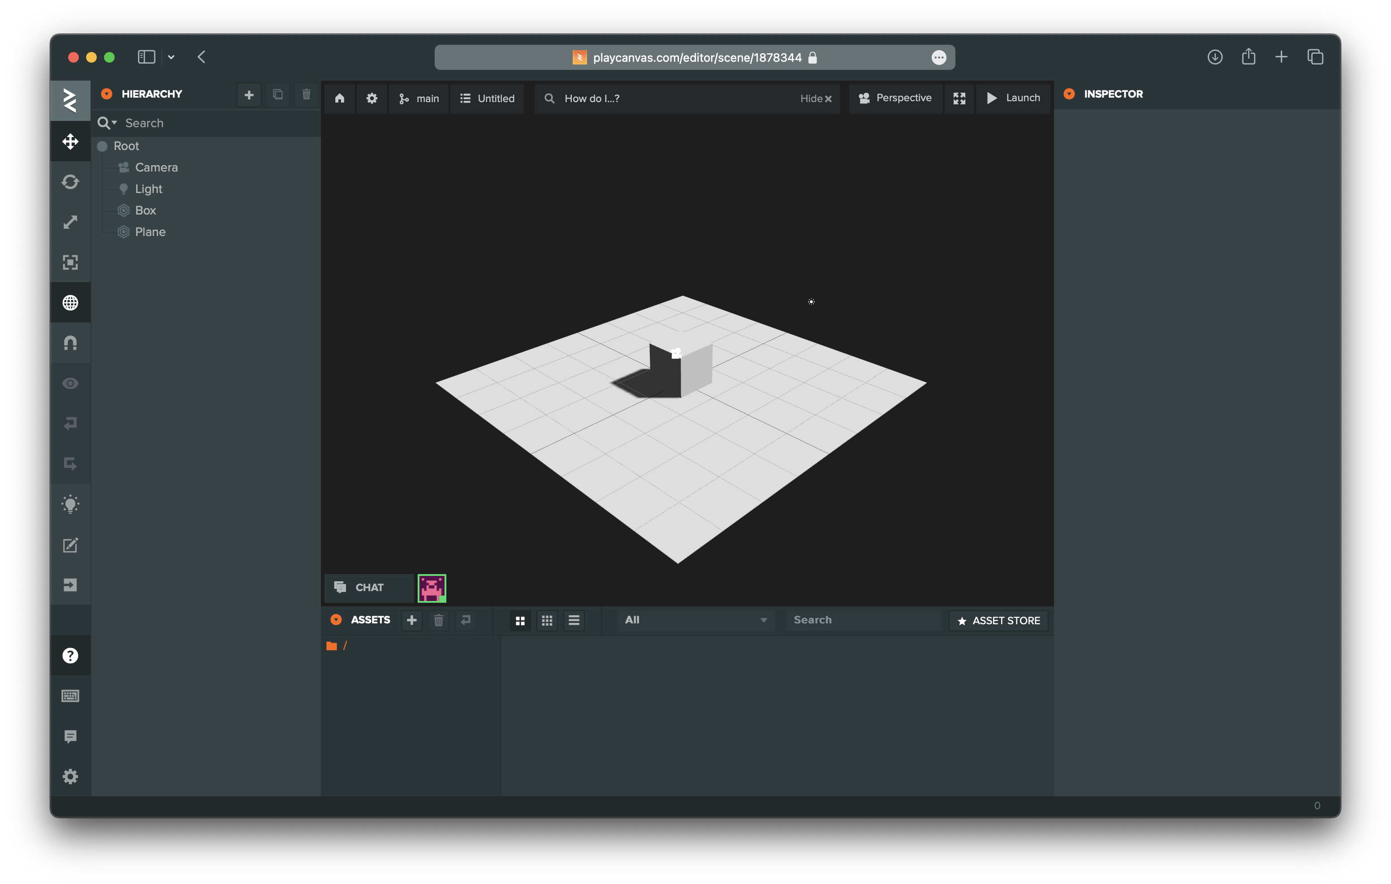This screenshot has height=884, width=1391.
Task: Open the Code Editor icon
Action: click(x=70, y=545)
